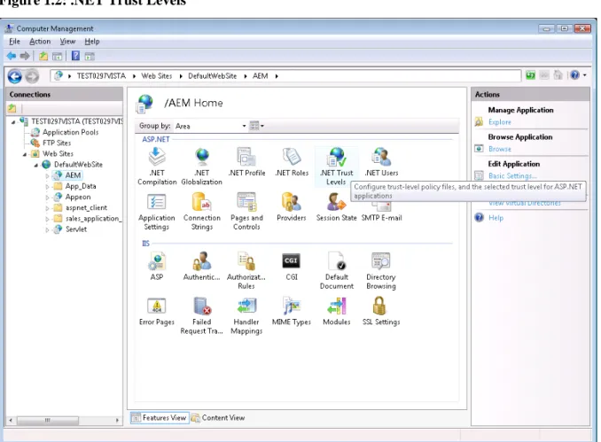This screenshot has height=442, width=601.
Task: Click DefaultWebSite in the address breadcrumb
Action: [212, 76]
